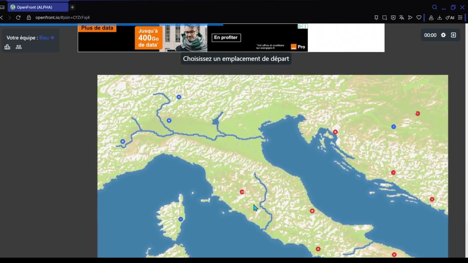Reload the openfront.io page

[x=18, y=18]
